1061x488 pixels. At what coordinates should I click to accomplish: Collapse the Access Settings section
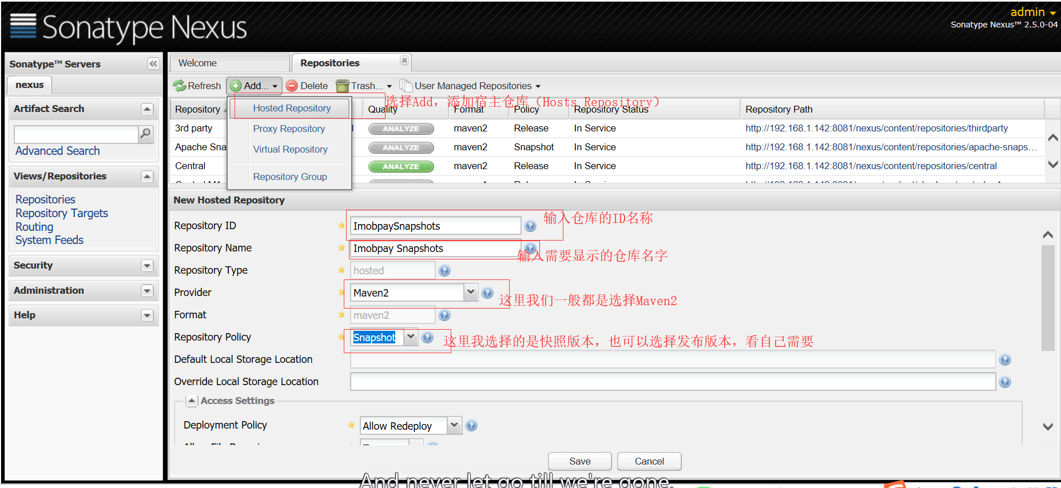pos(192,401)
